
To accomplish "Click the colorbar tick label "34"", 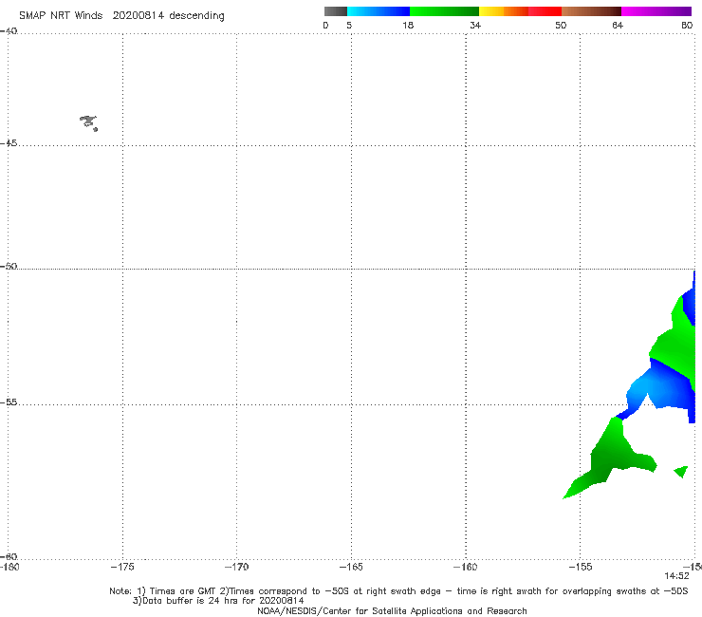I will point(475,25).
